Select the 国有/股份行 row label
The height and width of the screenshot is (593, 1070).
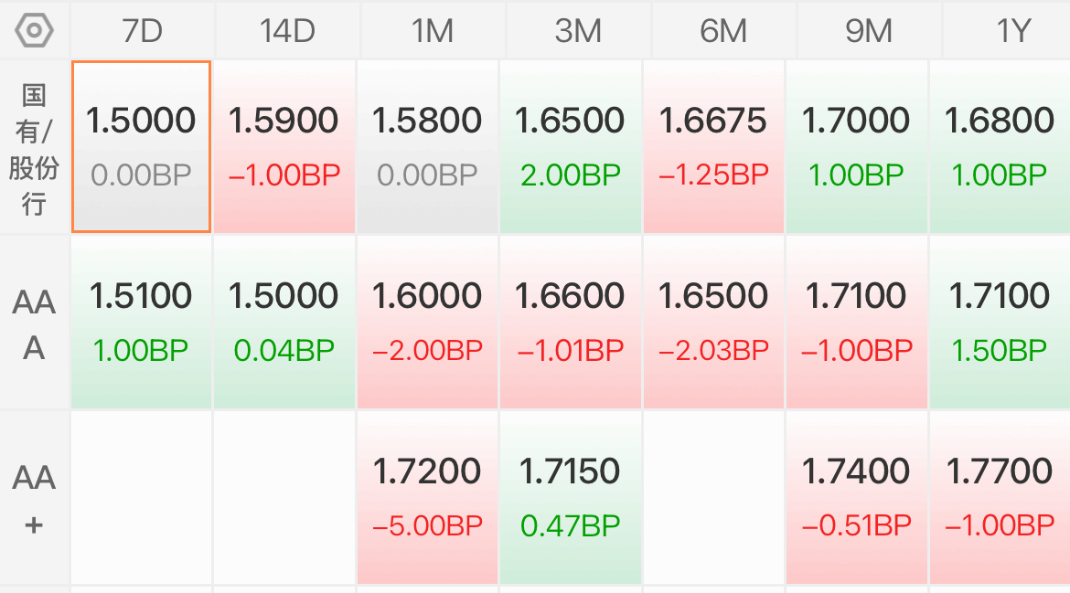click(x=34, y=149)
